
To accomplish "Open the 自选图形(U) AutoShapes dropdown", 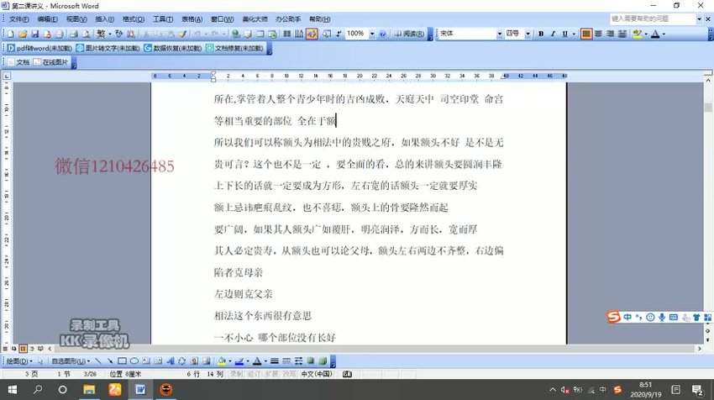I will 70,361.
